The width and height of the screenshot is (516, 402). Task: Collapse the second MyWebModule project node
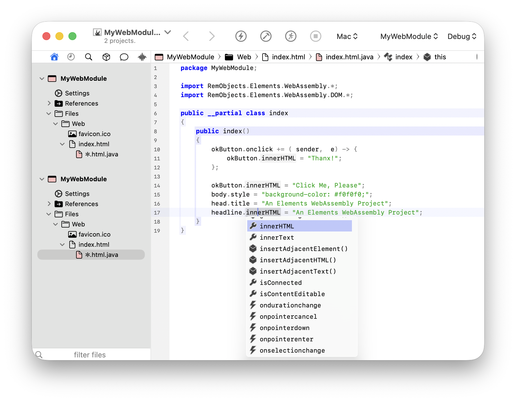pyautogui.click(x=42, y=179)
